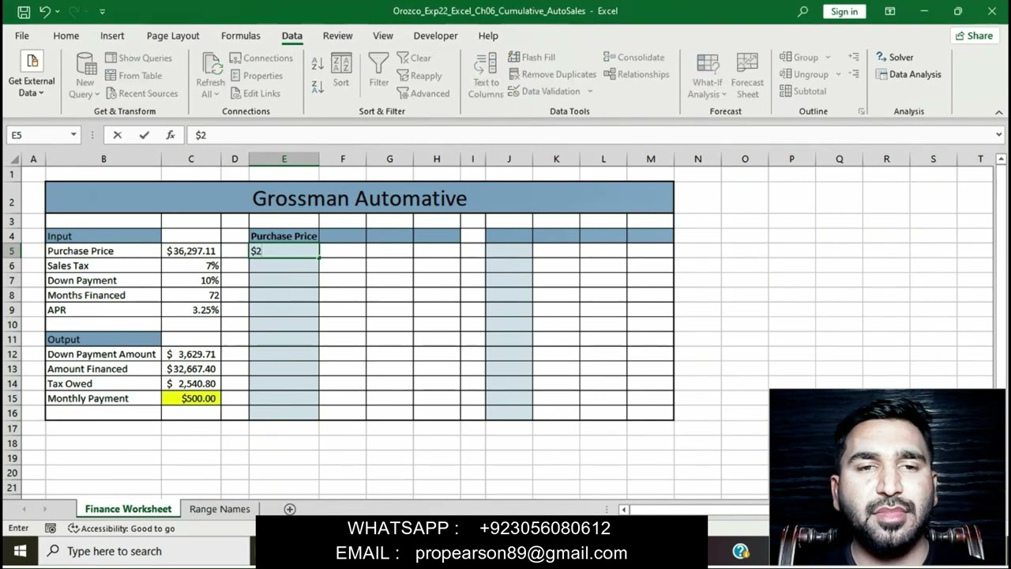Viewport: 1011px width, 569px height.
Task: Select the $36,297.11 Purchase Price cell
Action: click(191, 251)
